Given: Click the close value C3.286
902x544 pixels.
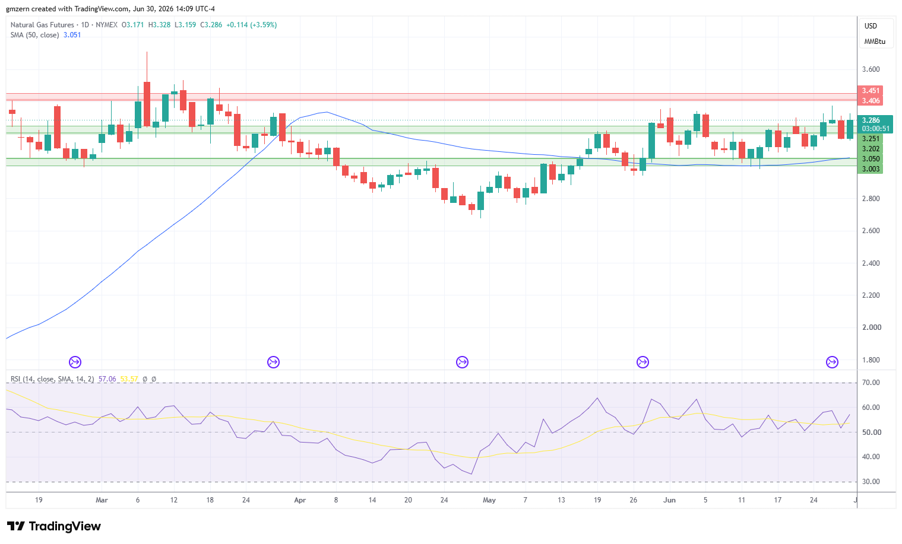Looking at the screenshot, I should coord(211,25).
